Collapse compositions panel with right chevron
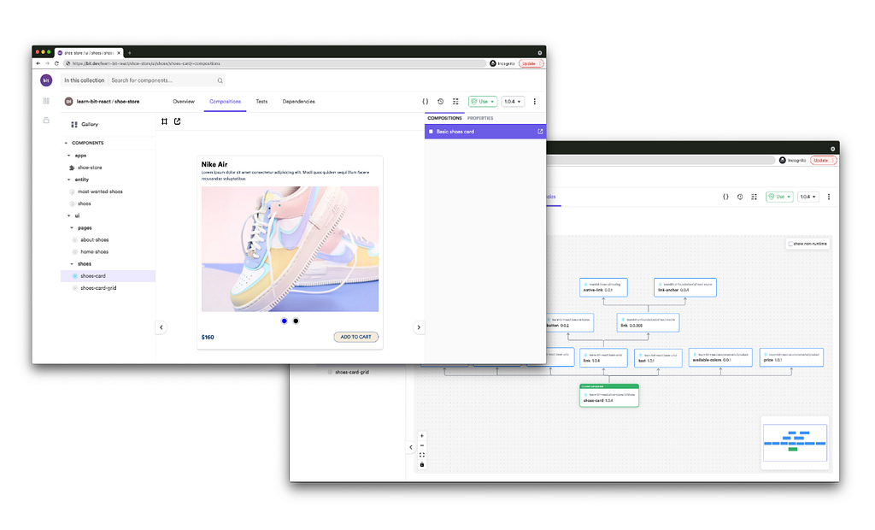 [x=419, y=327]
